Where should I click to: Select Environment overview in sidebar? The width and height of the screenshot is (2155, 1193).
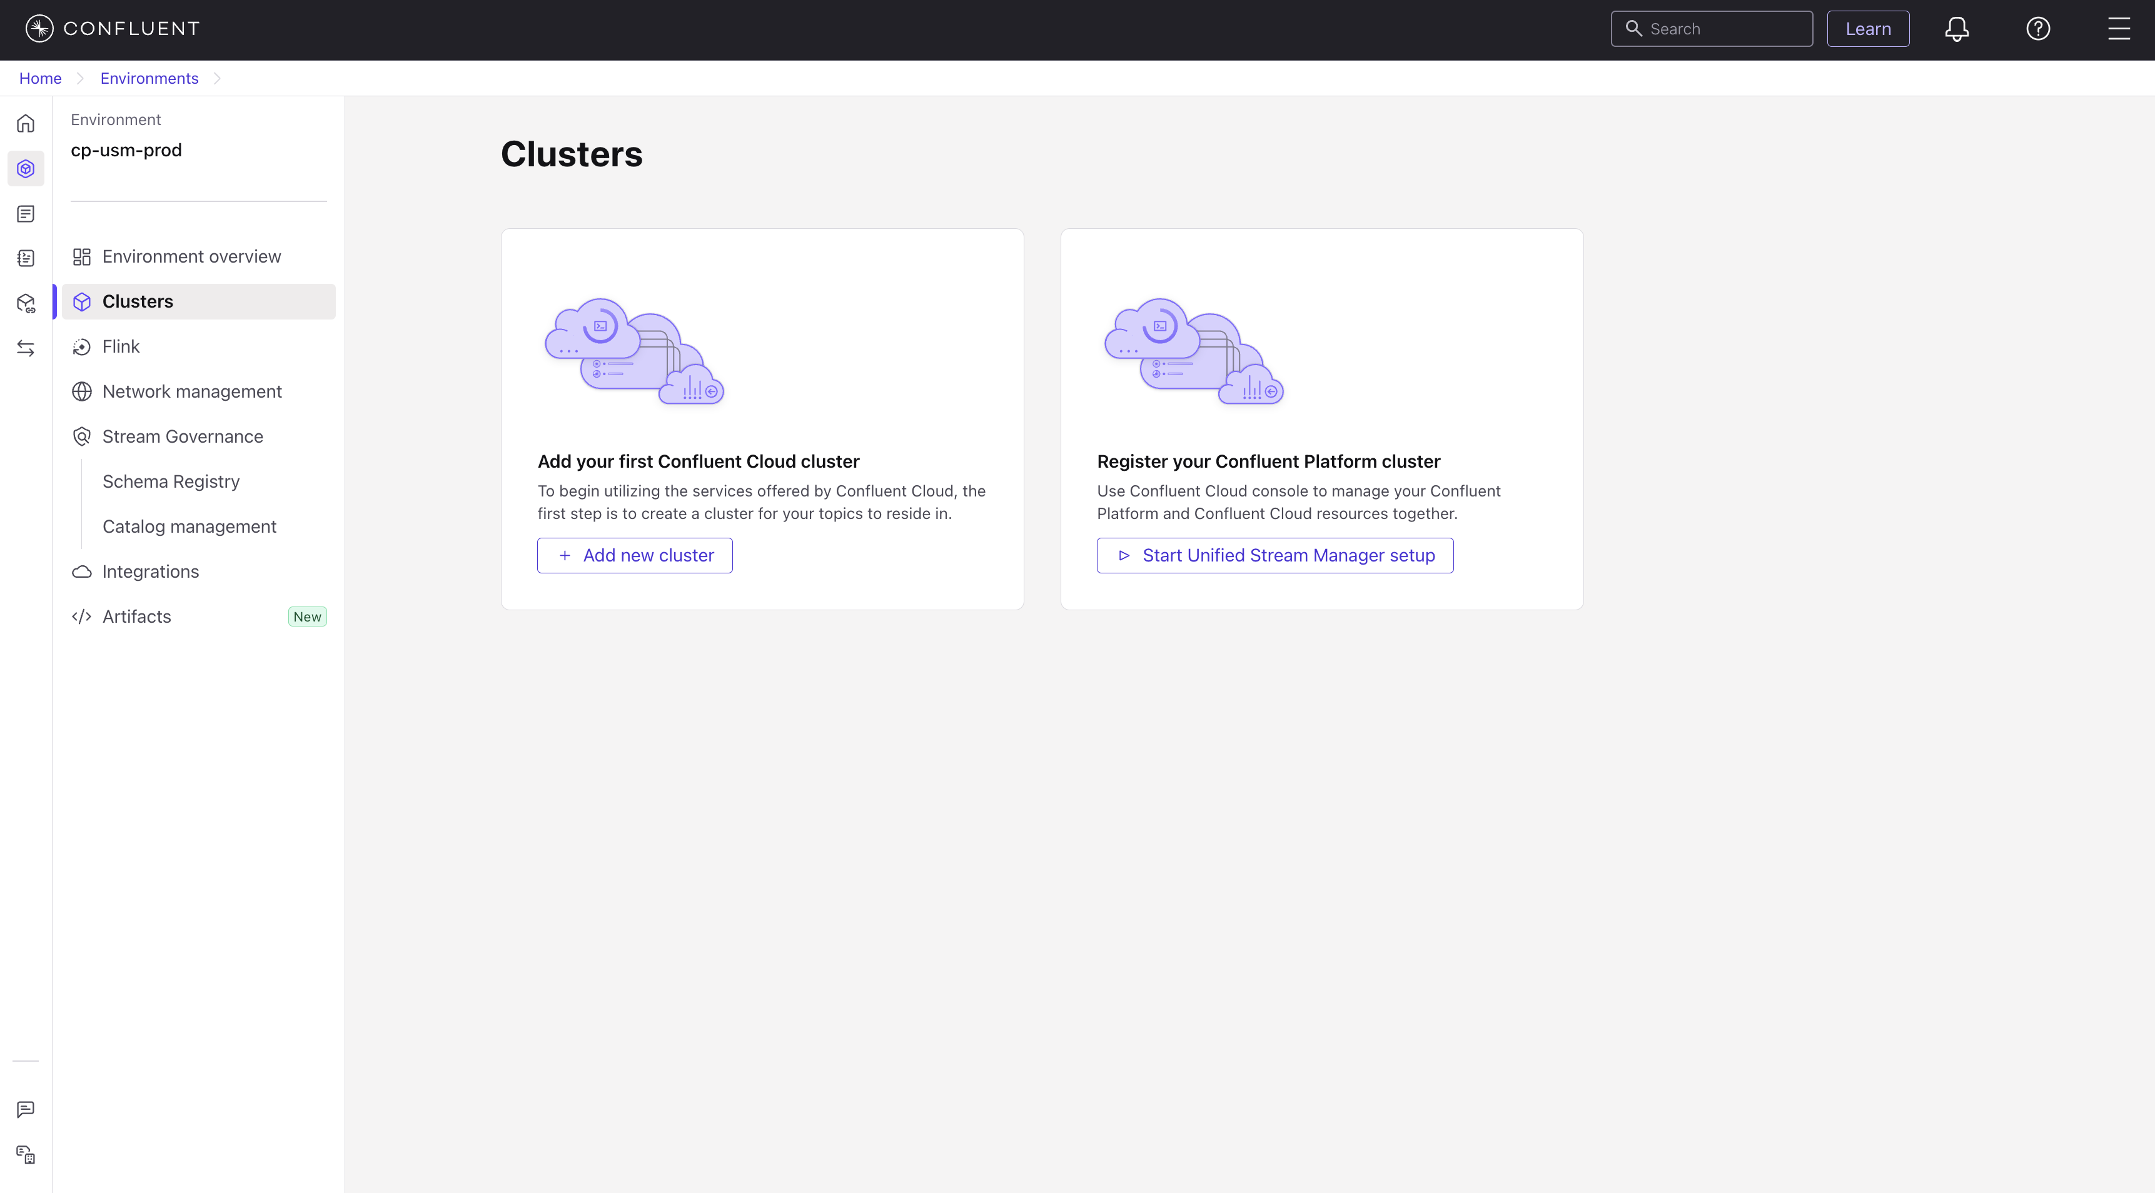tap(191, 257)
